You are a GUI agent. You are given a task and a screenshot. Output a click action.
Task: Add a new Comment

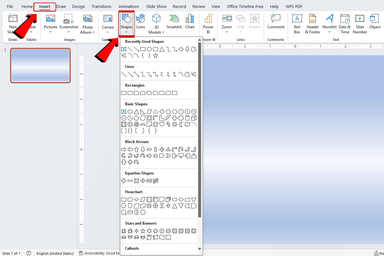click(x=276, y=22)
